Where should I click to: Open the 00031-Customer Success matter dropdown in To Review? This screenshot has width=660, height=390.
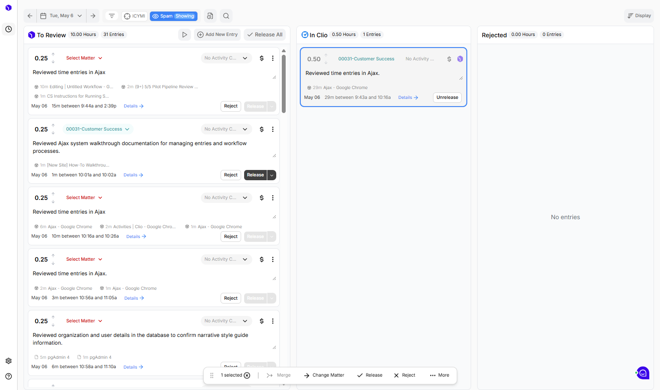click(98, 129)
